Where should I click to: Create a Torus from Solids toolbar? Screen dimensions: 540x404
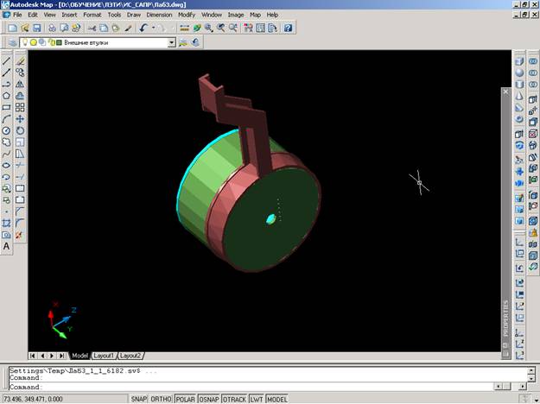519,119
